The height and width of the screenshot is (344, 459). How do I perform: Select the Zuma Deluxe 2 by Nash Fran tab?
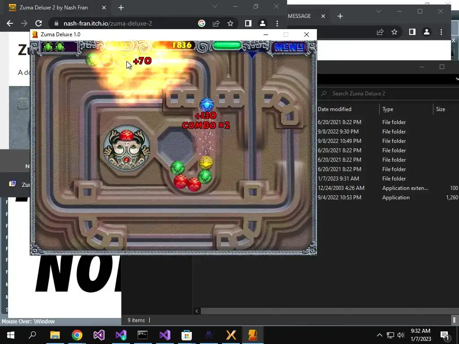(54, 8)
